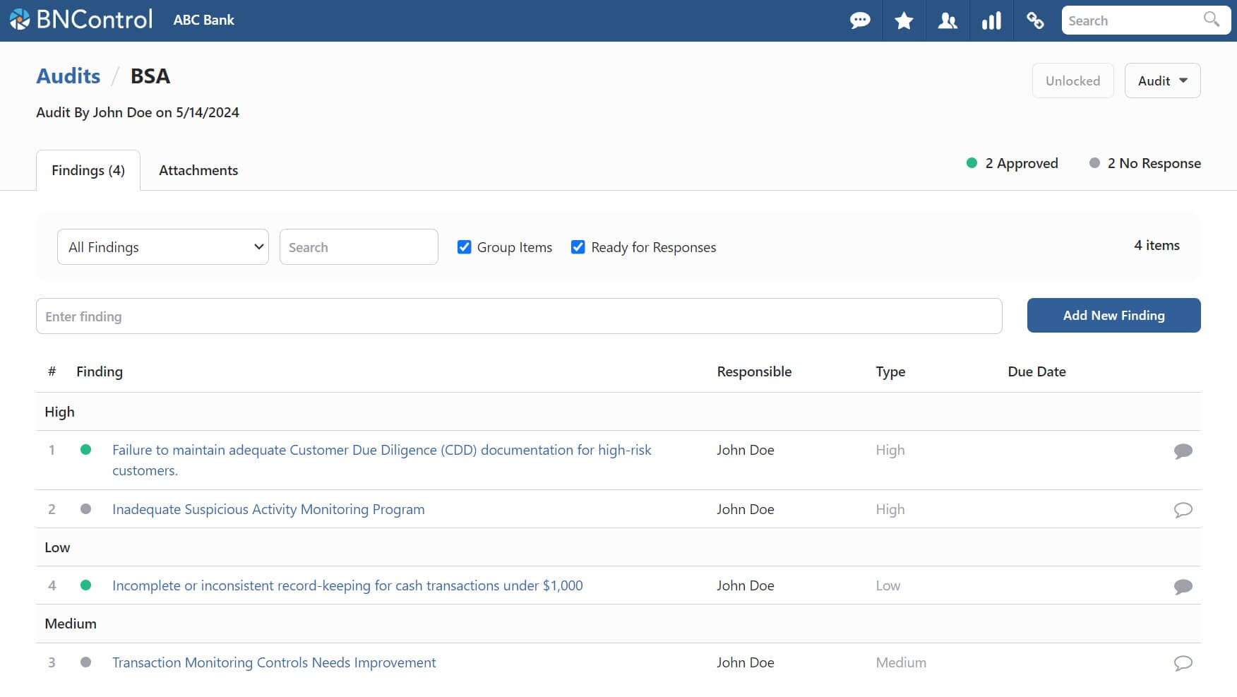Switch to the Attachments tab

(198, 171)
